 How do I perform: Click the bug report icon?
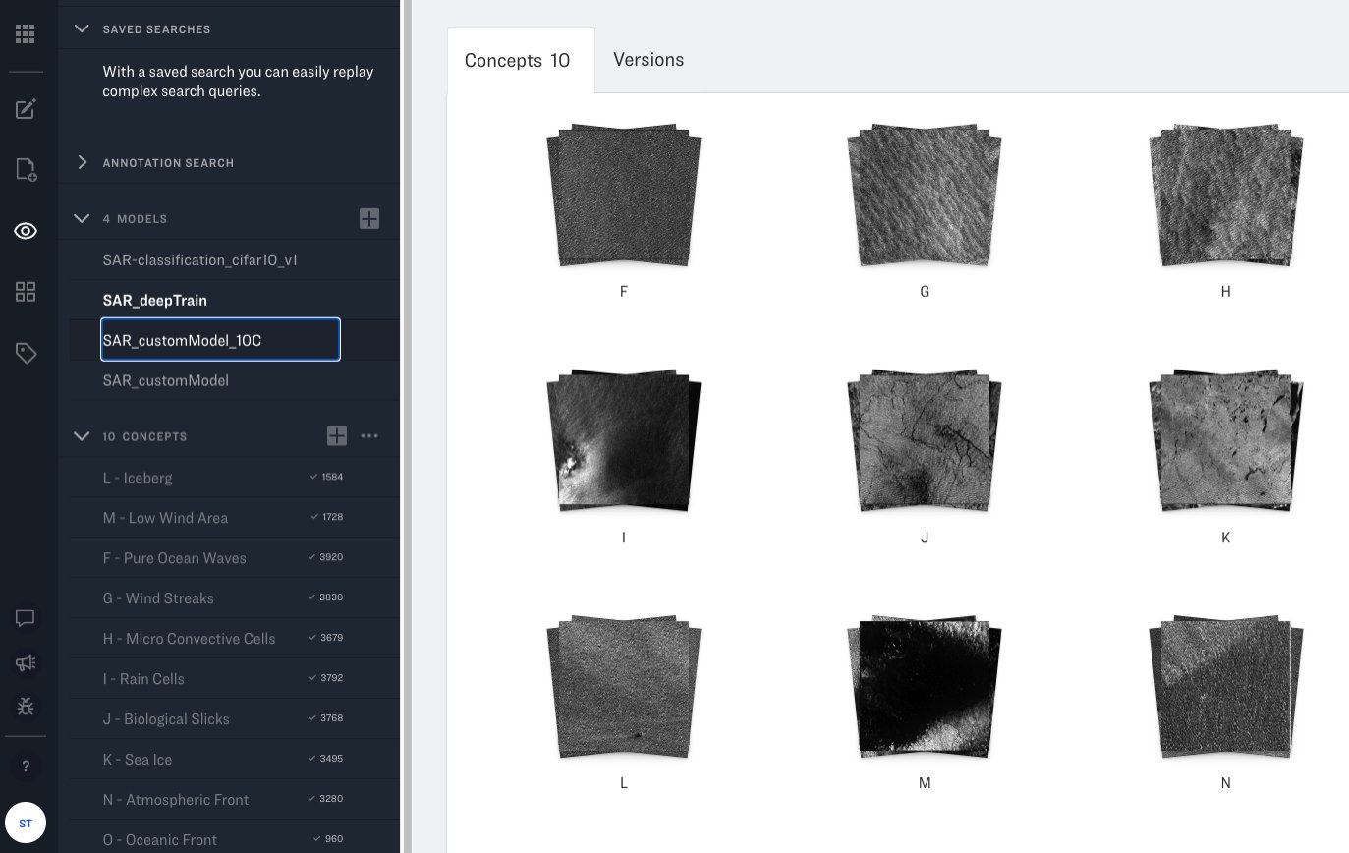pos(26,706)
